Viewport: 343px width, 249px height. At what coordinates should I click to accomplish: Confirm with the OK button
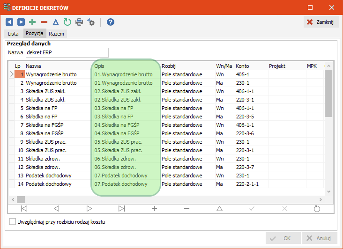[x=283, y=238]
